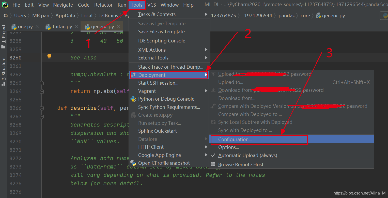This screenshot has width=388, height=198.
Task: Toggle Automatic Upload (always)
Action: point(291,155)
